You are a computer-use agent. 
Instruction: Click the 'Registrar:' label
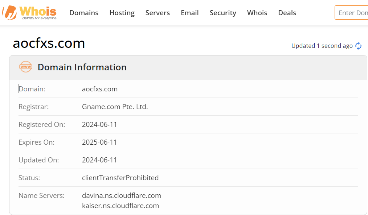click(x=33, y=107)
